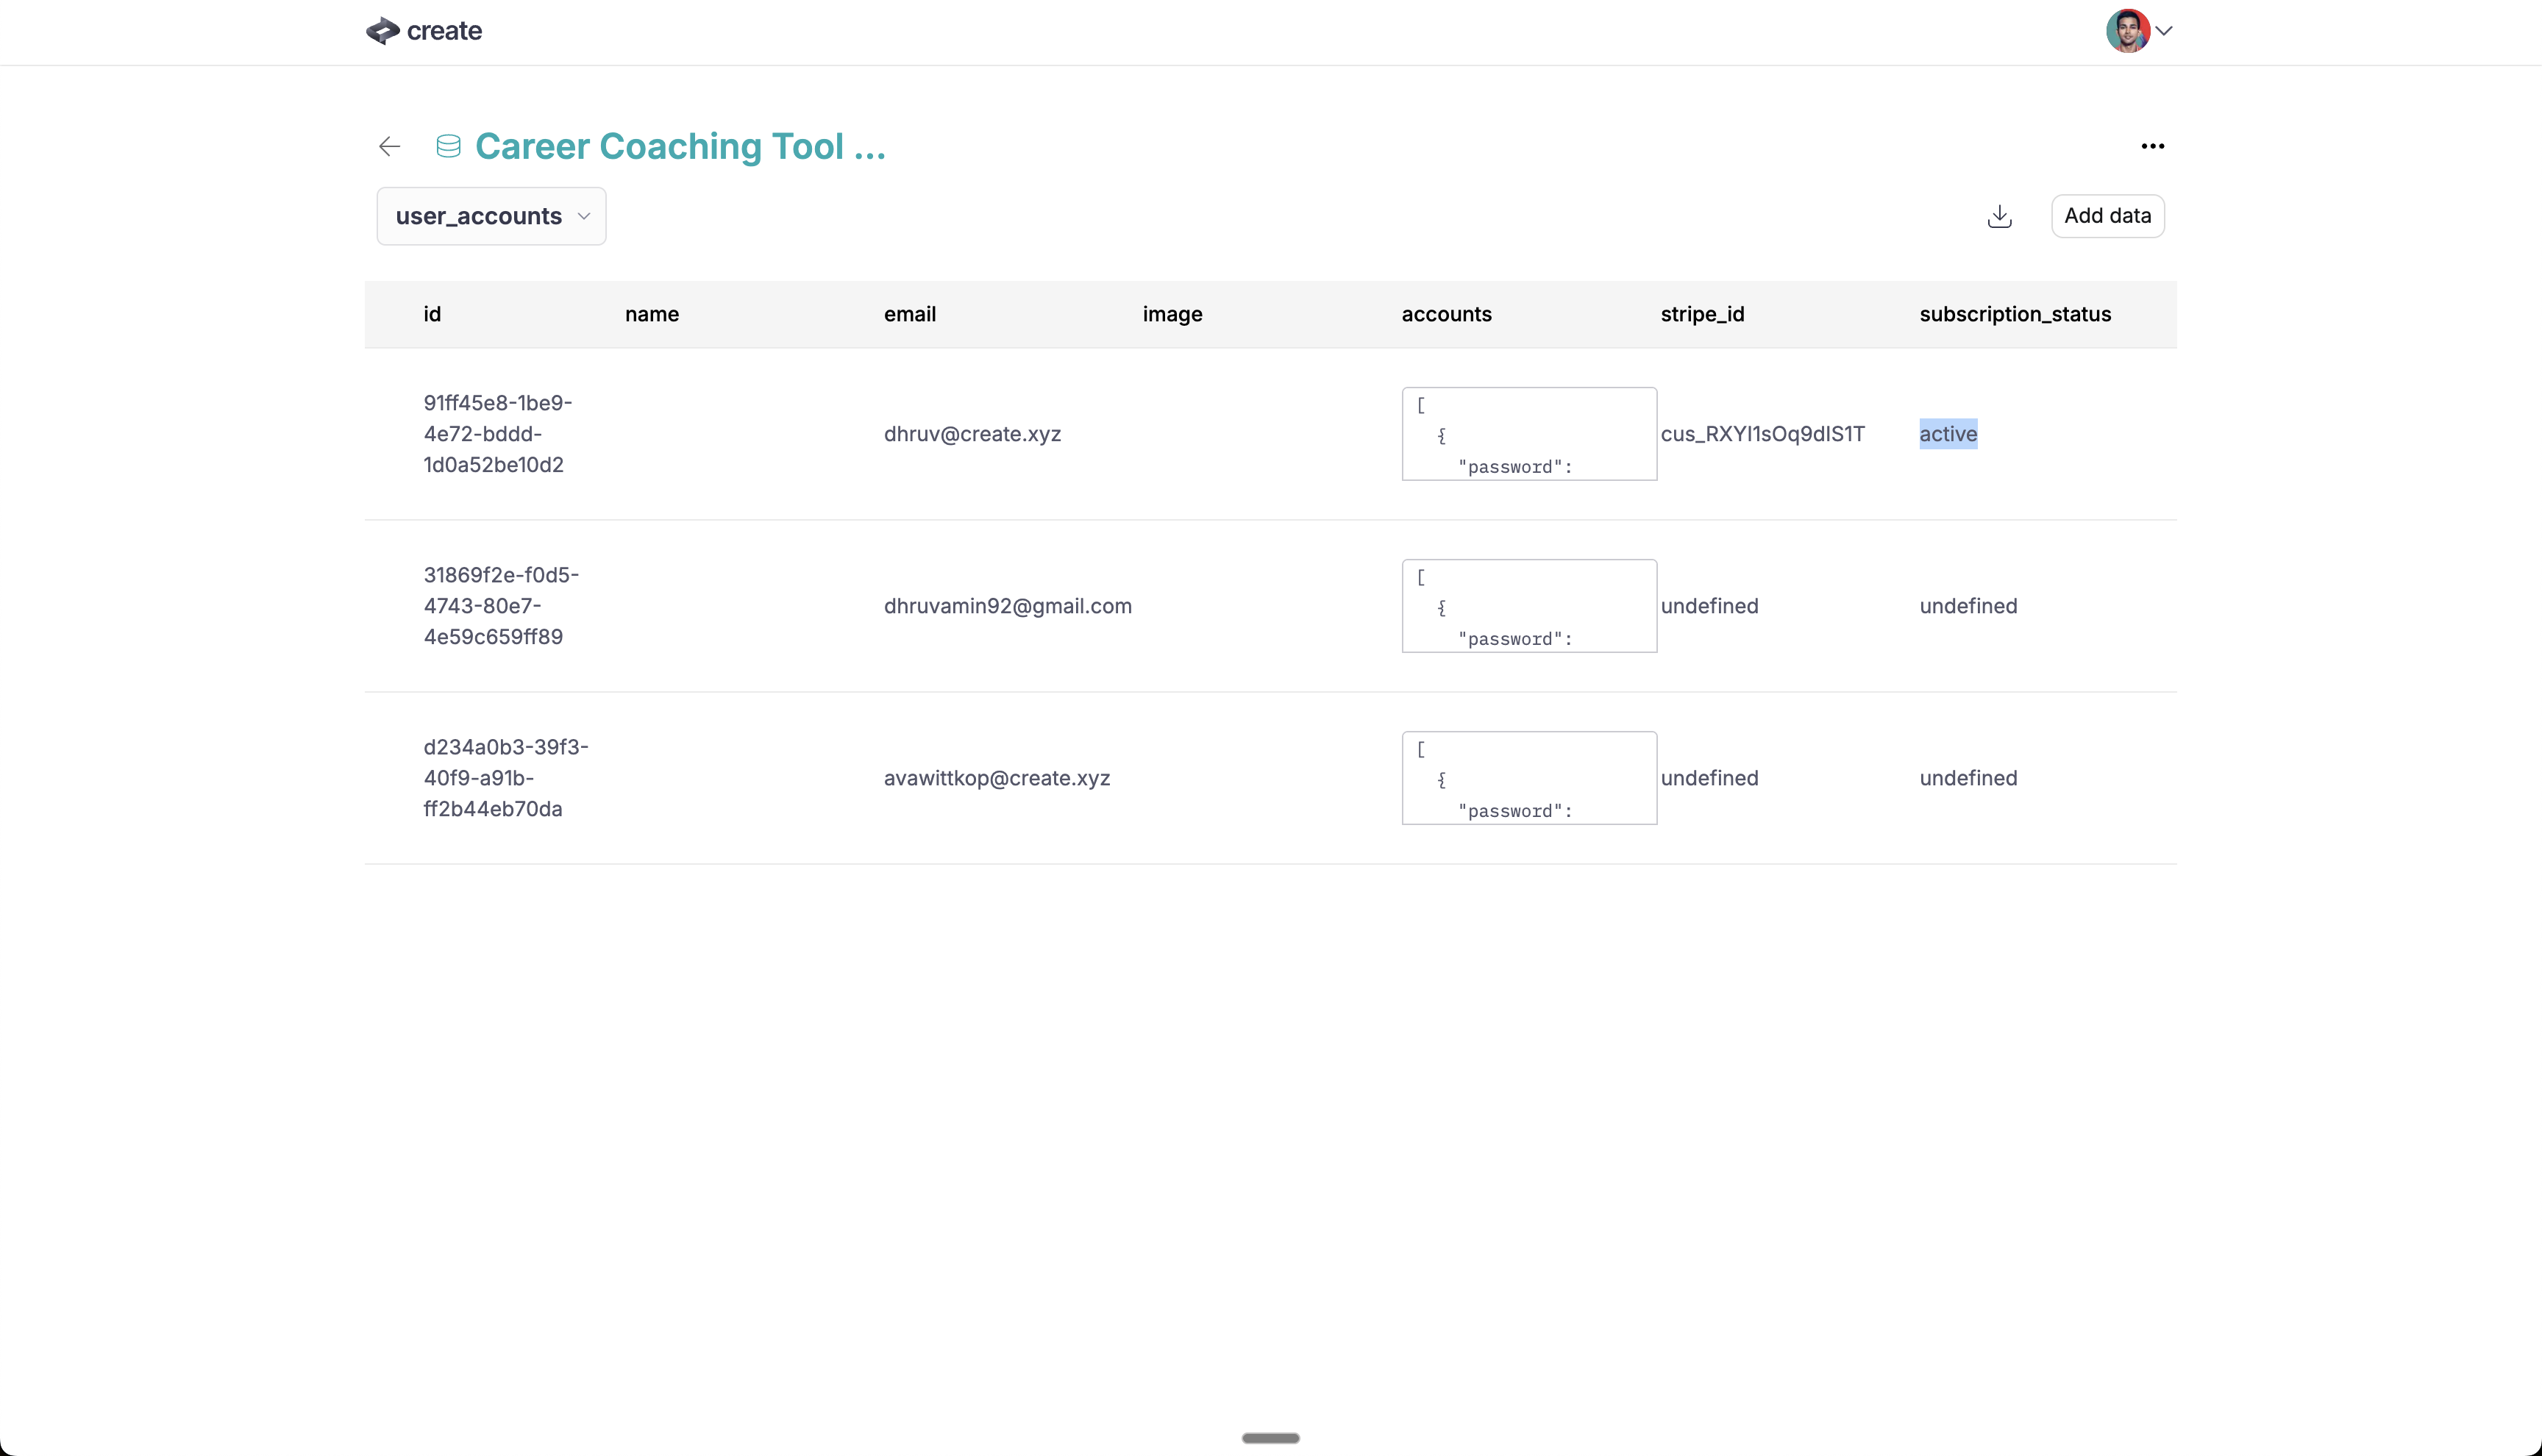Click stripe ID cus_RXYI1sOq9dIS1T cell

(1762, 434)
